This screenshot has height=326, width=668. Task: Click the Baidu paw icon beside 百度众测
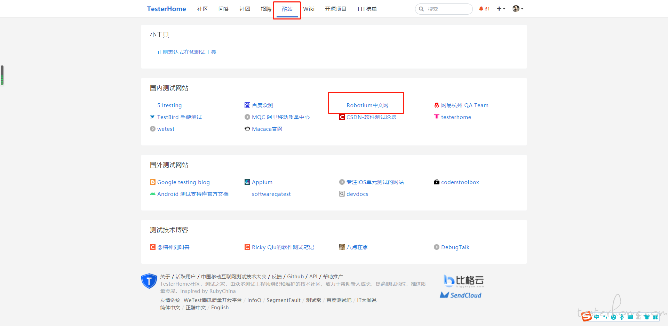click(x=247, y=105)
